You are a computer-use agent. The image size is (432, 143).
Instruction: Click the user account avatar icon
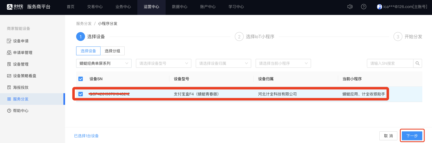(379, 7)
